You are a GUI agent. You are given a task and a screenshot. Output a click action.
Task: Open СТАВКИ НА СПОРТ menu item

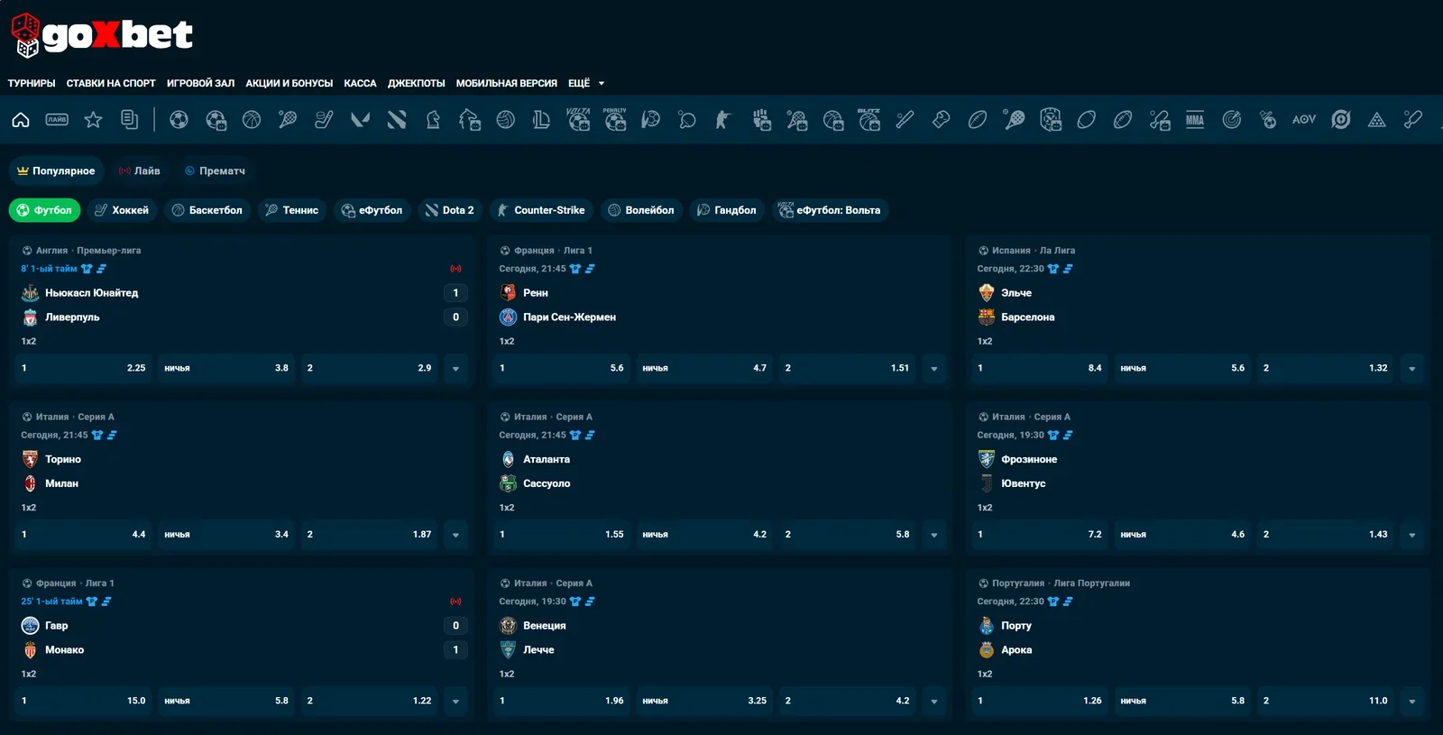pos(111,83)
